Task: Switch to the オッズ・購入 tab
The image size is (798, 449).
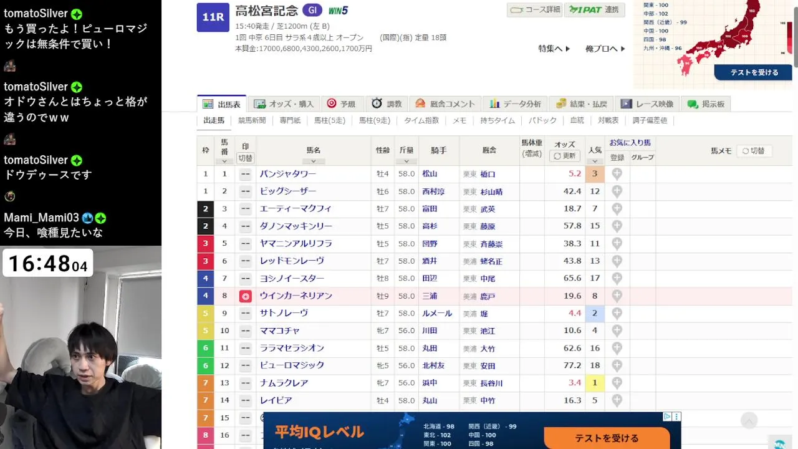Action: click(x=284, y=104)
